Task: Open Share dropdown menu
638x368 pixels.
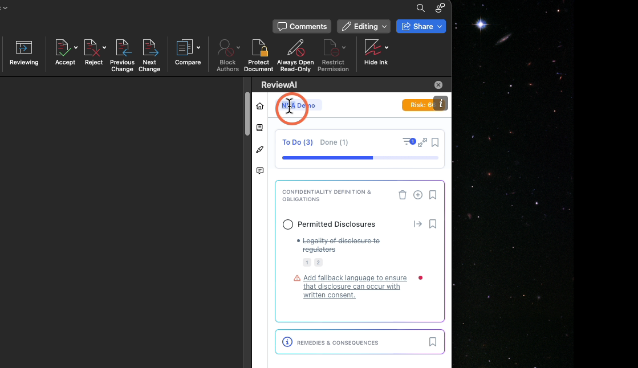Action: (440, 26)
